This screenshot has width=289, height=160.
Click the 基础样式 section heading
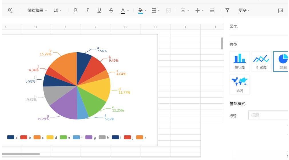[x=237, y=104]
